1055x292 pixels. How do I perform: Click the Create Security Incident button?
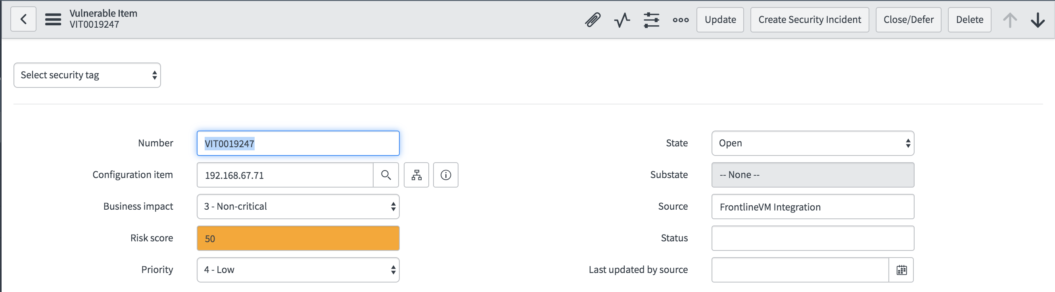click(x=809, y=20)
